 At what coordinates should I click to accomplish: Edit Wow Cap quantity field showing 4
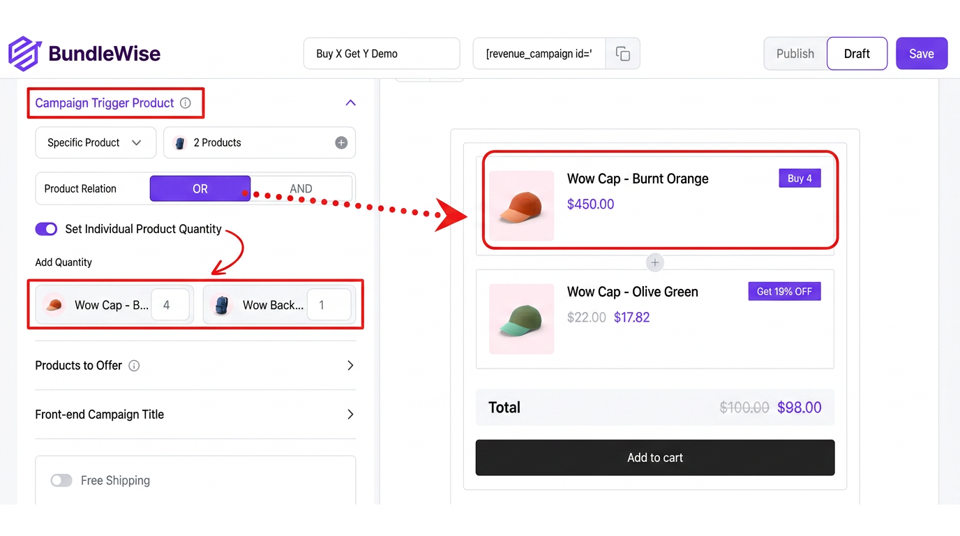170,305
